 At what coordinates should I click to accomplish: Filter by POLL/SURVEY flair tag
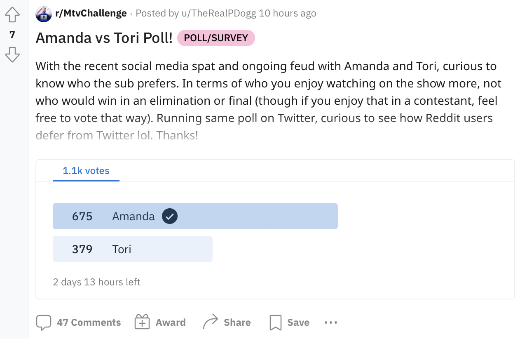pos(216,38)
